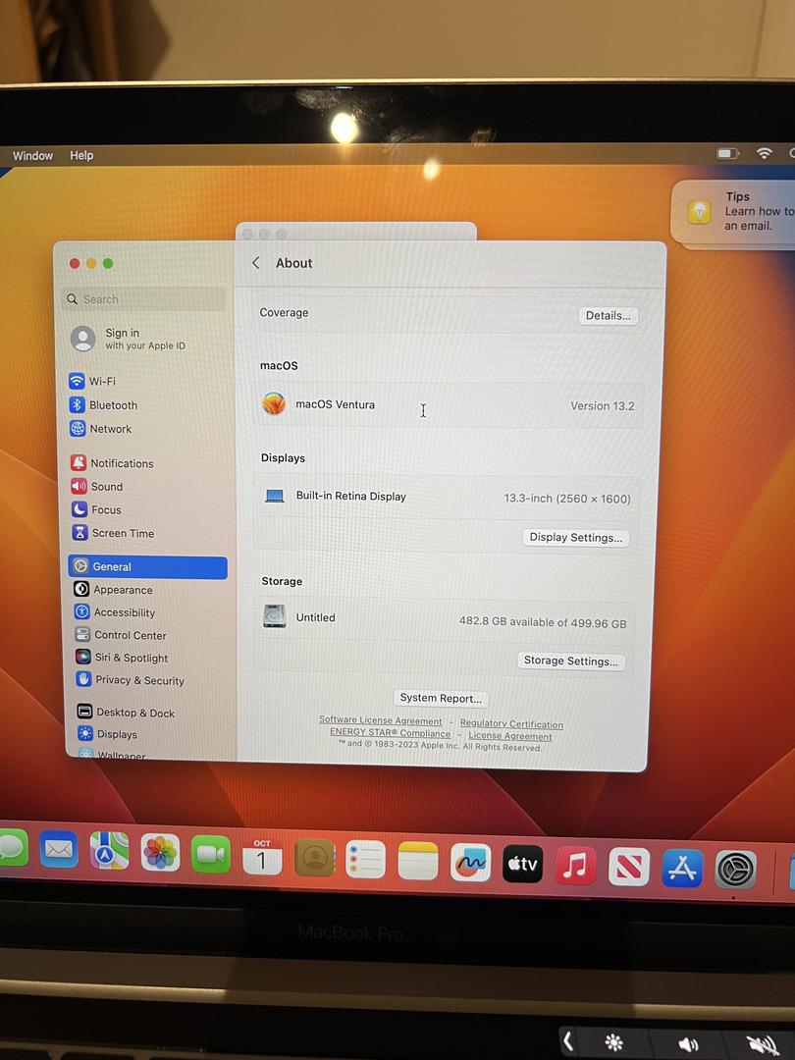Open the Help menu
This screenshot has height=1060, width=795.
(81, 155)
